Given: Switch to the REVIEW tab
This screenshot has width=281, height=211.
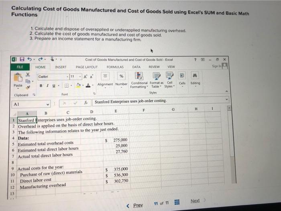Looking at the screenshot, I should pyautogui.click(x=154, y=67).
